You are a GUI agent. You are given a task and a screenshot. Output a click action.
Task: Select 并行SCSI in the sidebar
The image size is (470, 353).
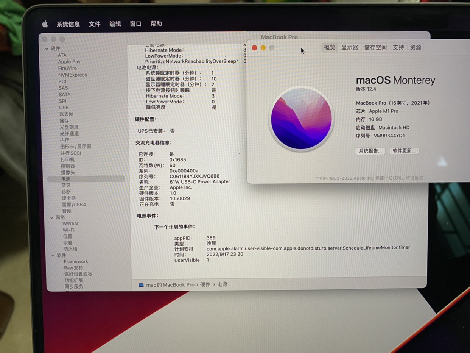click(71, 153)
